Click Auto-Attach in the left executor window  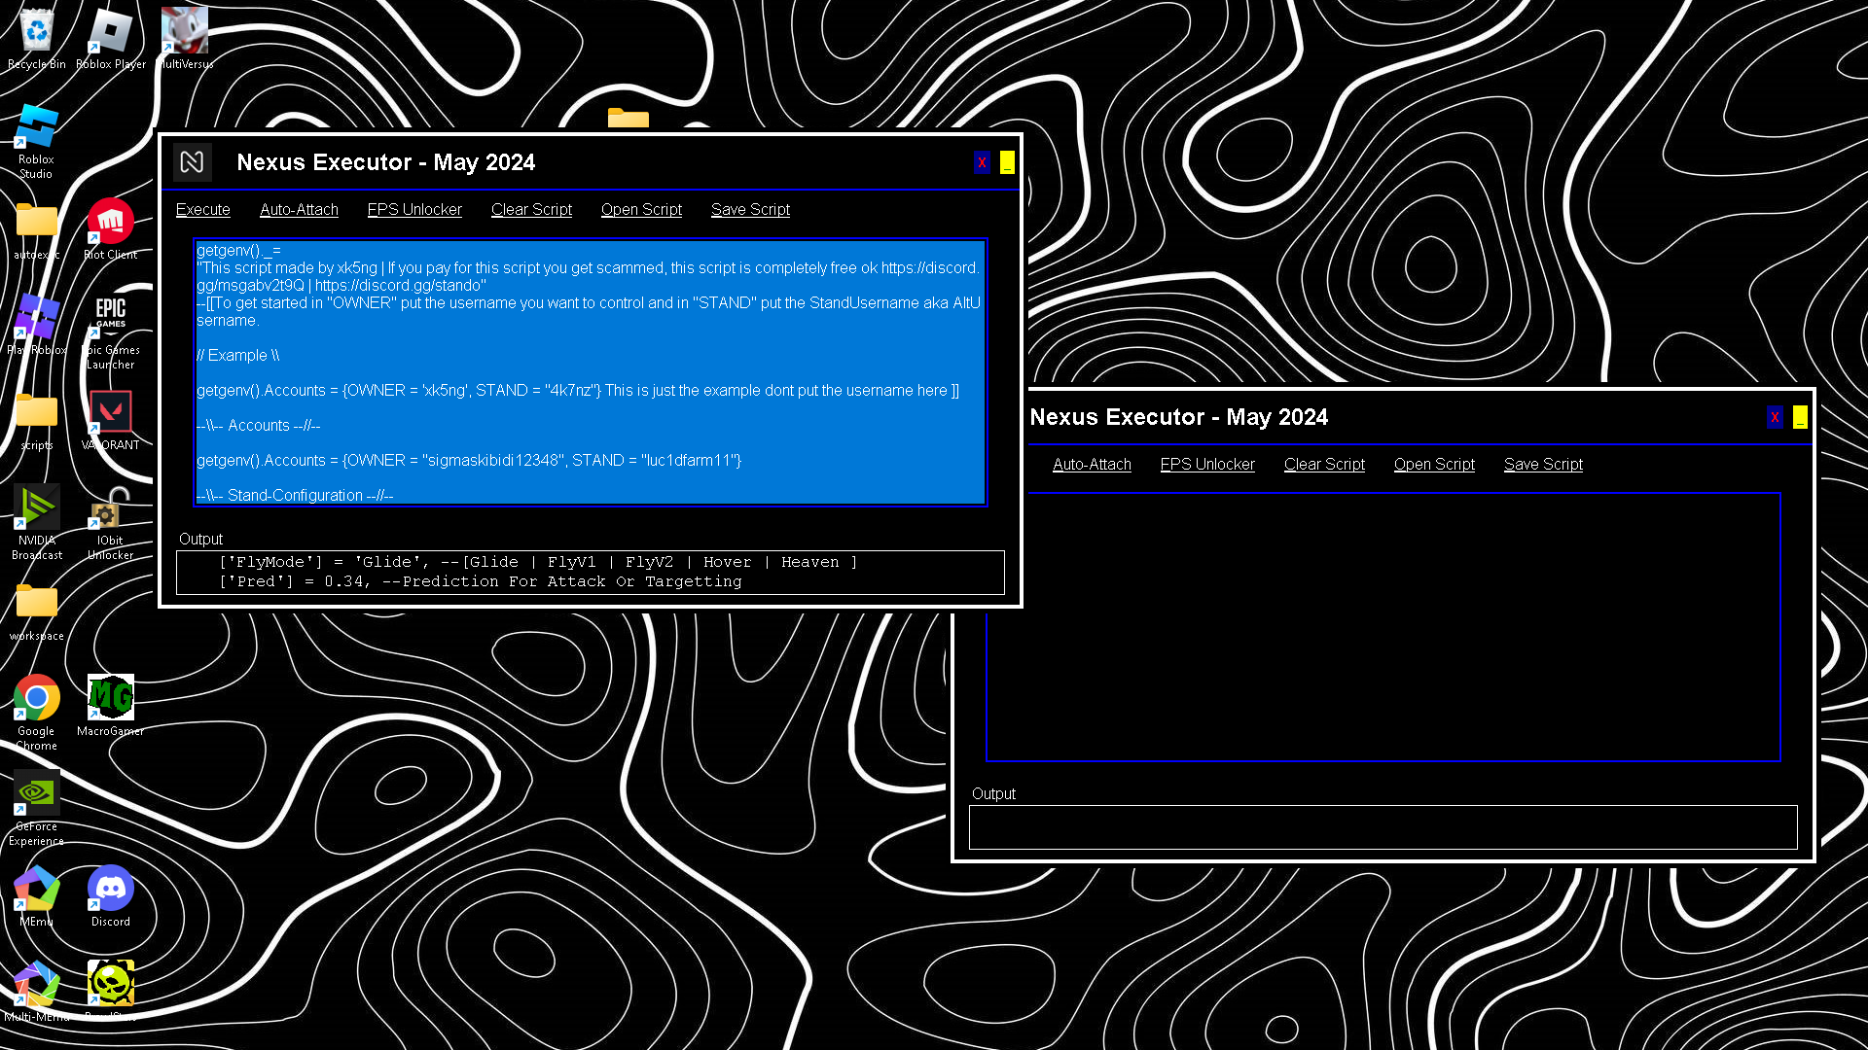click(x=299, y=210)
